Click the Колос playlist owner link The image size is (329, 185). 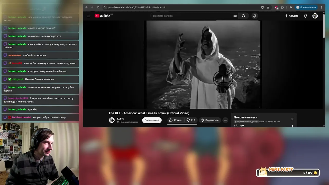[x=261, y=122]
